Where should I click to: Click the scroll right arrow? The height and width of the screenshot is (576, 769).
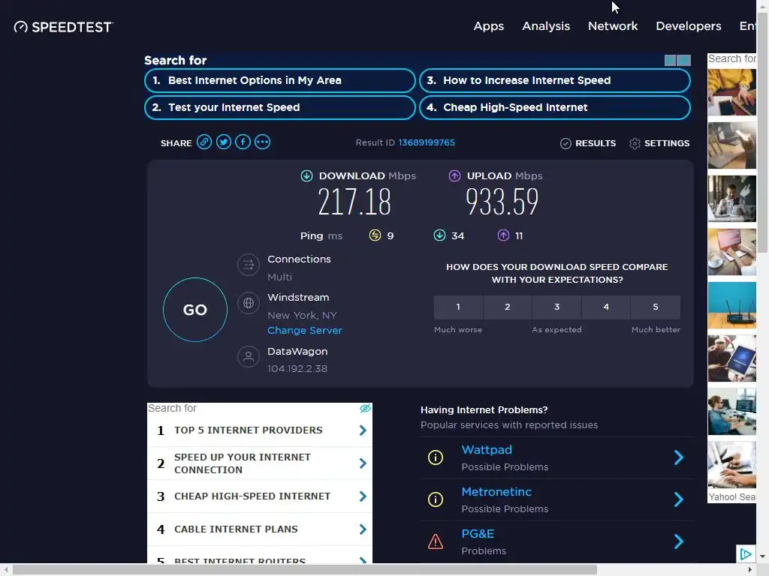(x=750, y=570)
